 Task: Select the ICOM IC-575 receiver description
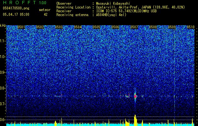(126, 11)
